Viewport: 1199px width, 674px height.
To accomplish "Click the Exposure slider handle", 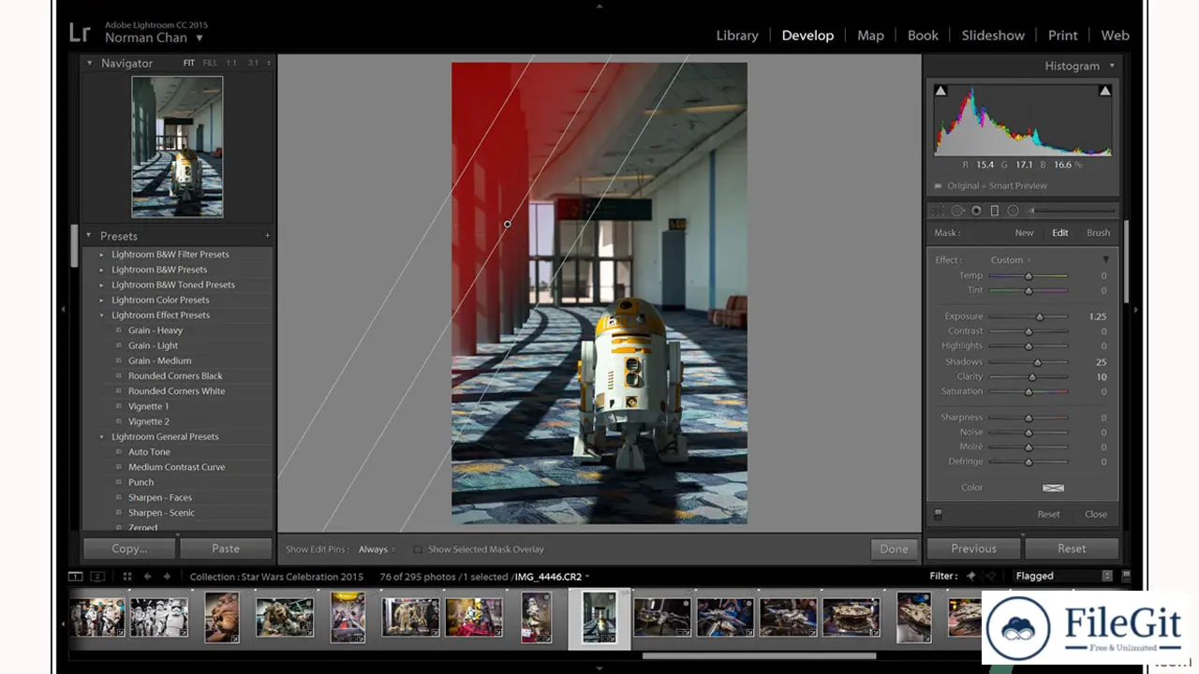I will coord(1040,316).
